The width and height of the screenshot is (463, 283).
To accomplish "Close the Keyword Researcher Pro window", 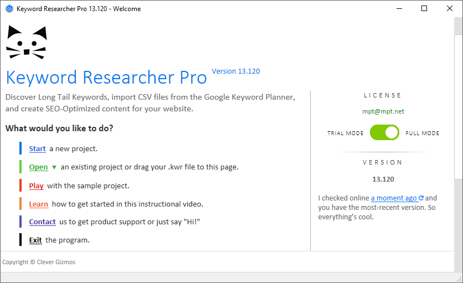I will [450, 8].
